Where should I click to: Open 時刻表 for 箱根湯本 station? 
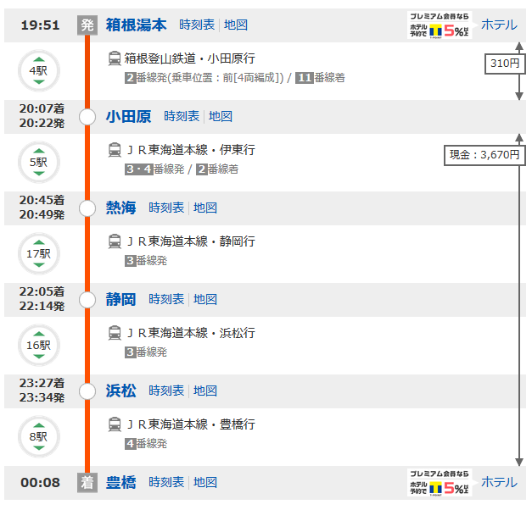click(x=197, y=25)
